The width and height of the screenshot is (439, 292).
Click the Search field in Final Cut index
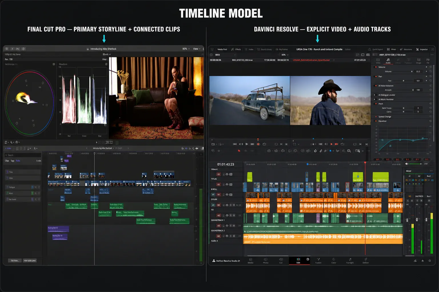pos(23,155)
